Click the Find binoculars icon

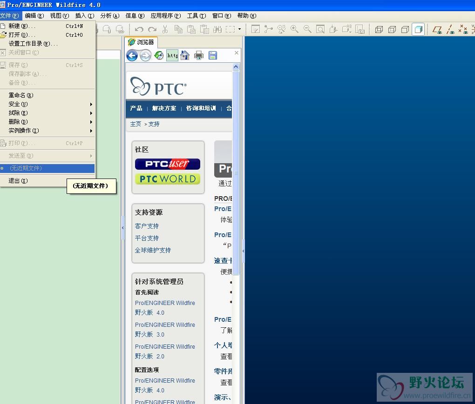point(217,29)
